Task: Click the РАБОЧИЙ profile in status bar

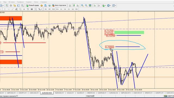Action: click(x=90, y=96)
